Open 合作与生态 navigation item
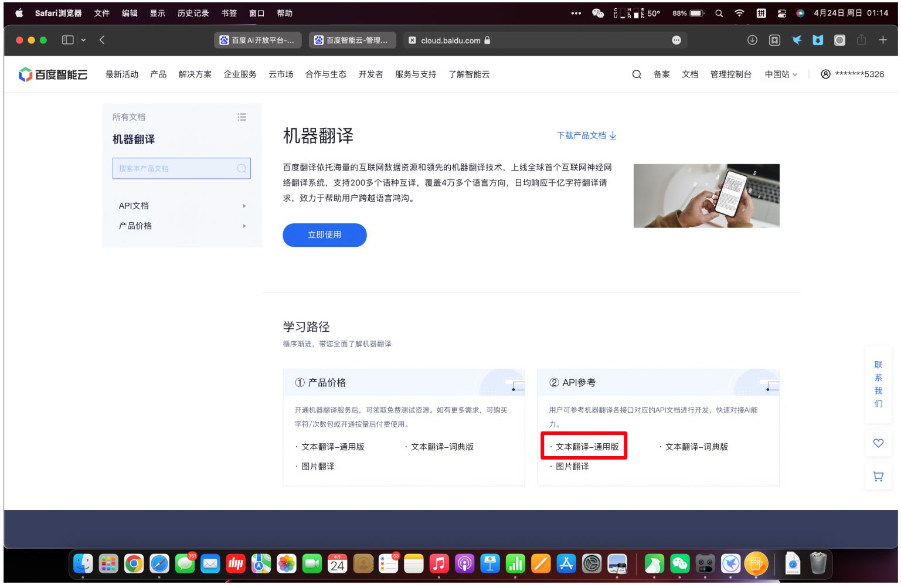The height and width of the screenshot is (585, 901). coord(326,74)
